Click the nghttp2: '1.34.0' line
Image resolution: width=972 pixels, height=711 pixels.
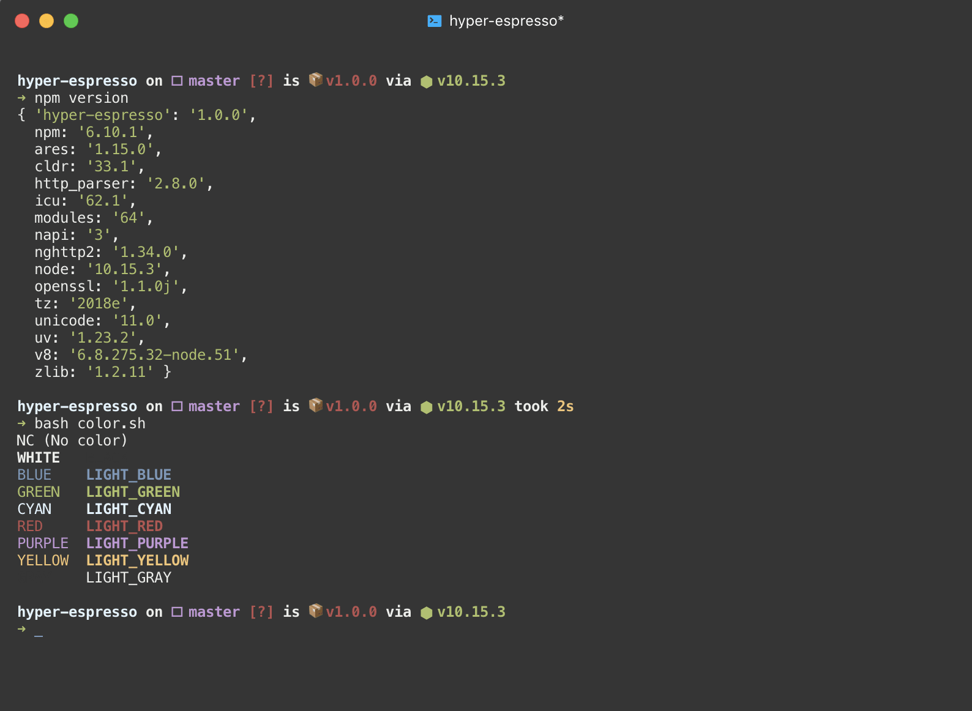coord(111,252)
